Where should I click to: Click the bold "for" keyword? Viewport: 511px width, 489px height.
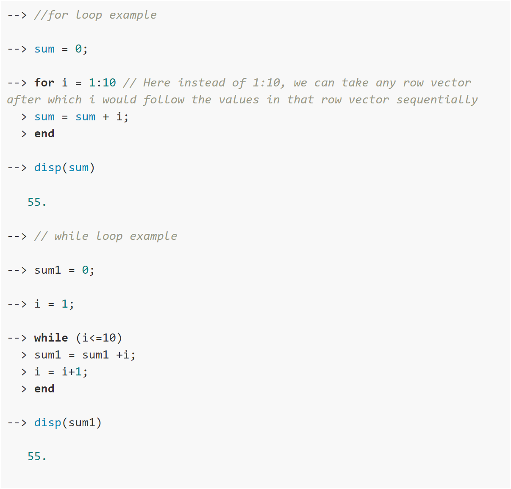pyautogui.click(x=44, y=83)
